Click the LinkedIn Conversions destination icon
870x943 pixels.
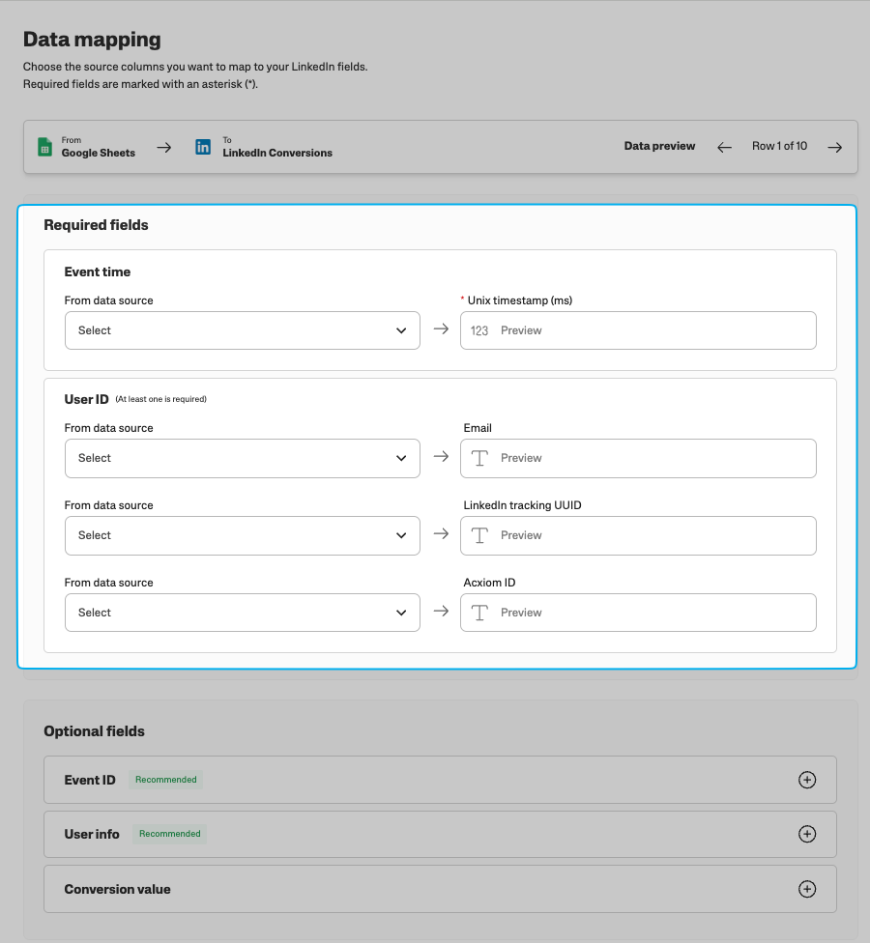(203, 147)
